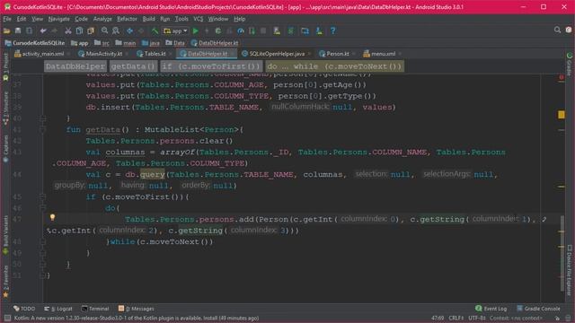Collapse the if block fold marker at line 45
The width and height of the screenshot is (575, 323).
42,197
